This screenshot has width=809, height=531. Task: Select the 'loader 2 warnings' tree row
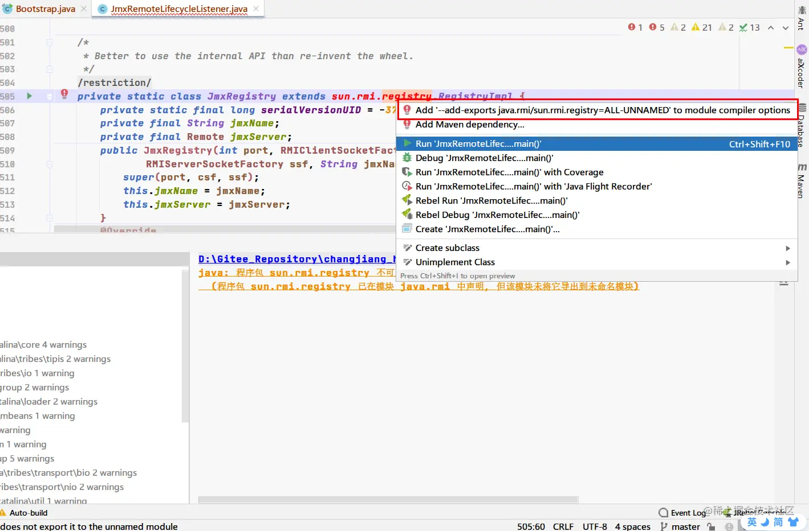[48, 402]
